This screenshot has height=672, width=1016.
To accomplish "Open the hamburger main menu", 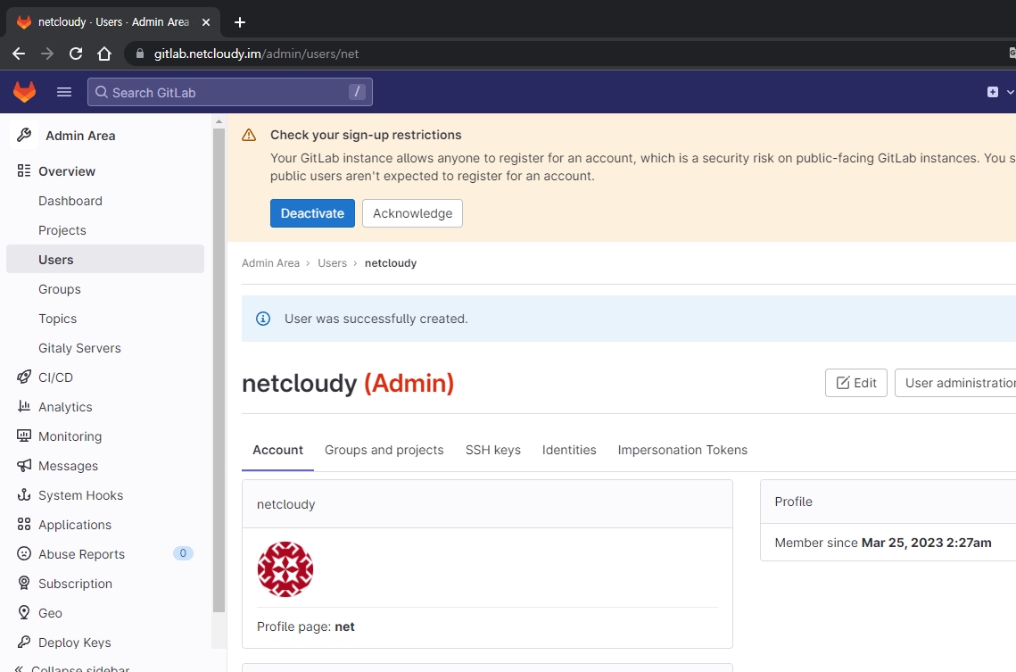I will 64,92.
